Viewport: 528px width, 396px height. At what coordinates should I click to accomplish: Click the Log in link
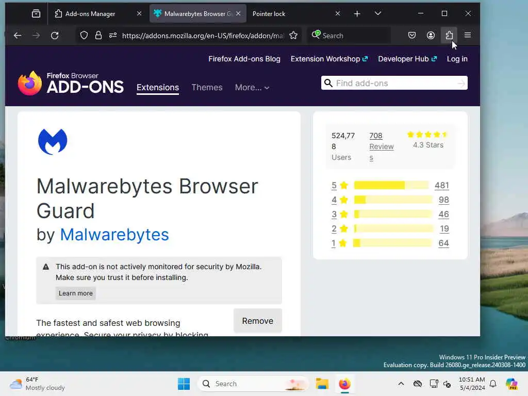pyautogui.click(x=457, y=59)
